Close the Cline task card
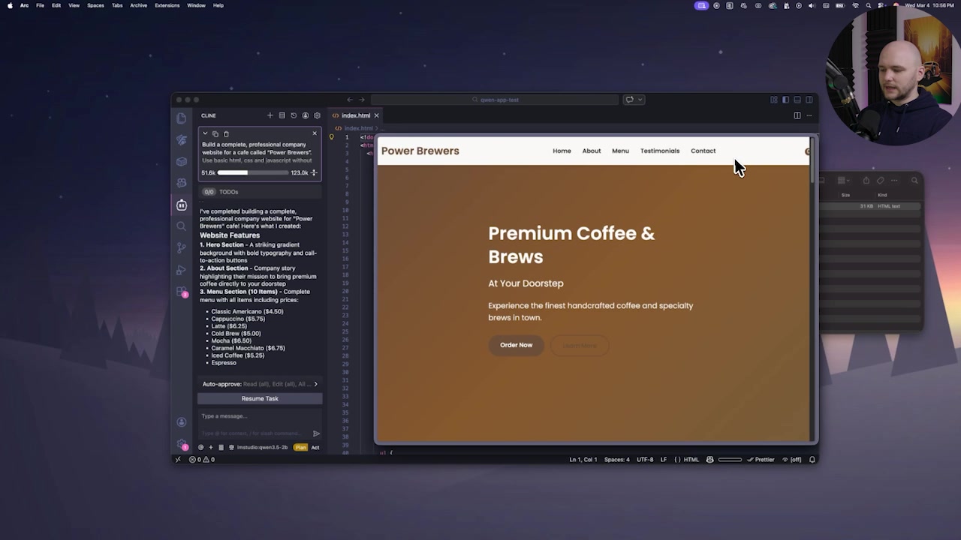 (315, 133)
